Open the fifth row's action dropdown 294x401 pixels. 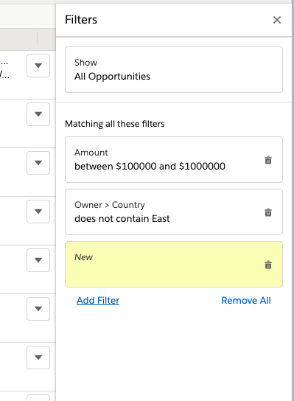tap(38, 260)
